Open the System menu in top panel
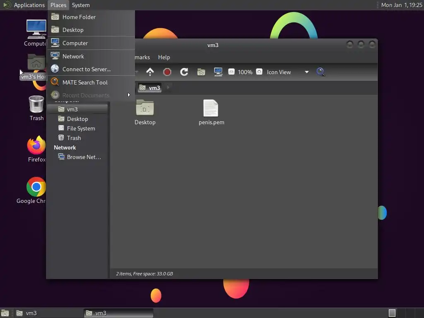This screenshot has height=318, width=424. (81, 5)
